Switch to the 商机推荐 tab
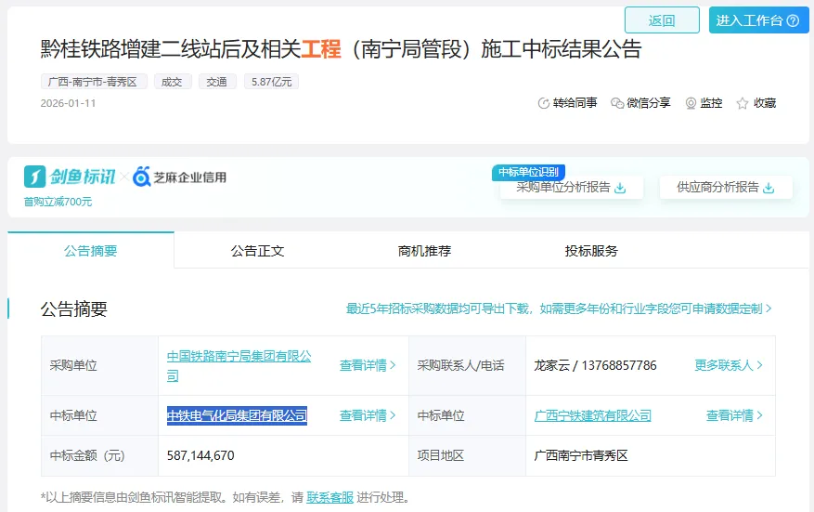Viewport: 814px width, 512px height. [424, 251]
